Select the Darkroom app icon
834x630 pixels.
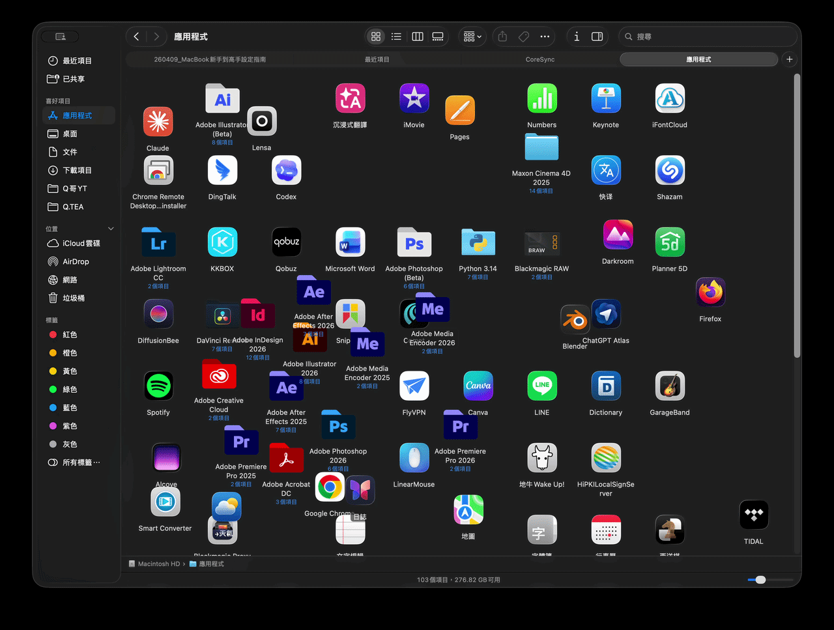[618, 235]
